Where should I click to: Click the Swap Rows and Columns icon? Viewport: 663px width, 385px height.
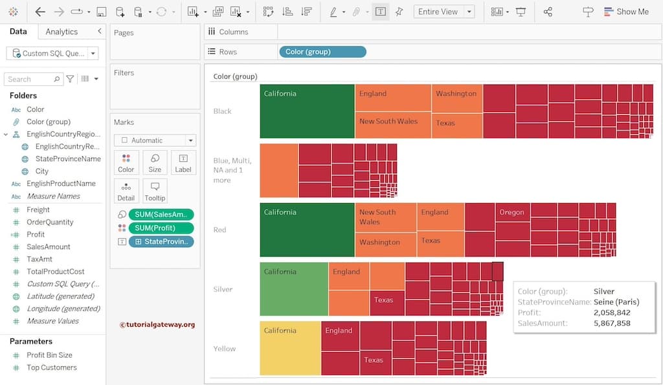coord(268,12)
